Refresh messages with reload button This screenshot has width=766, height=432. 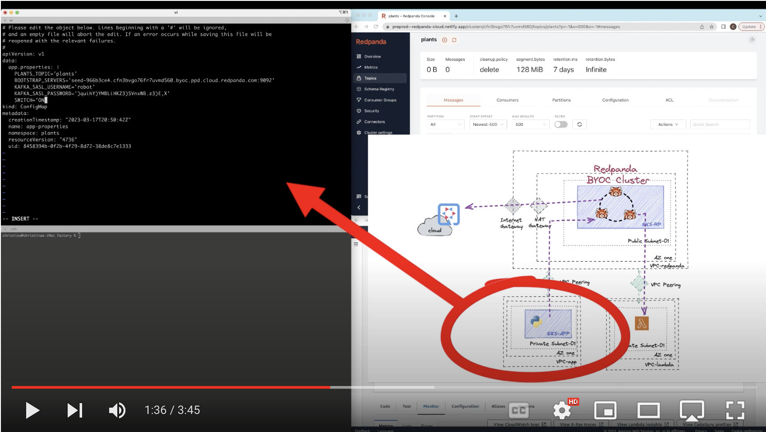[x=580, y=124]
